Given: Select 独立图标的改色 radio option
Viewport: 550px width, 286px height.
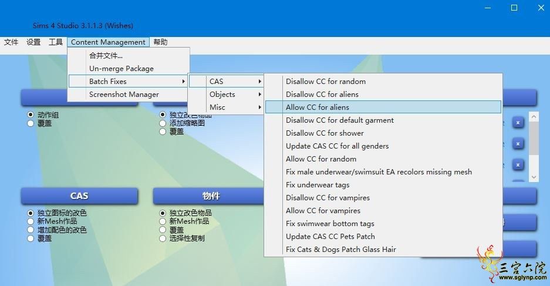Looking at the screenshot, I should pyautogui.click(x=31, y=213).
